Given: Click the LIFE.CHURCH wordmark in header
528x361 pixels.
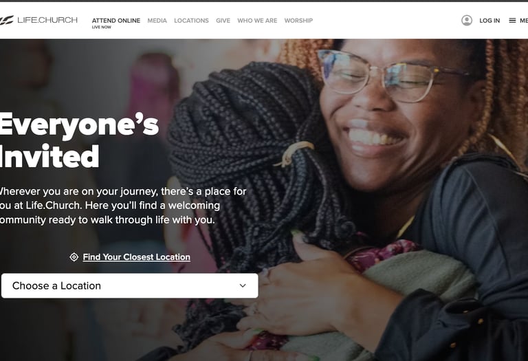Looking at the screenshot, I should [47, 20].
